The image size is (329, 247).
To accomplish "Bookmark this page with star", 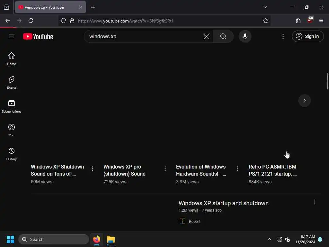I will [266, 21].
